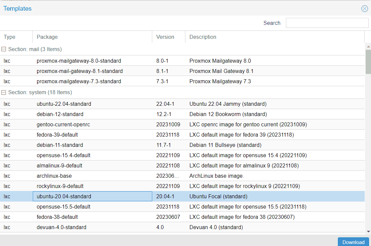The image size is (371, 246).
Task: Click fedora 39 image description
Action: click(242, 135)
